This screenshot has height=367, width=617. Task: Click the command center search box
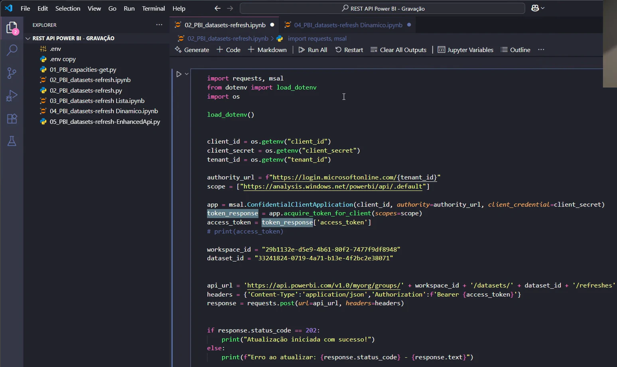tap(382, 8)
